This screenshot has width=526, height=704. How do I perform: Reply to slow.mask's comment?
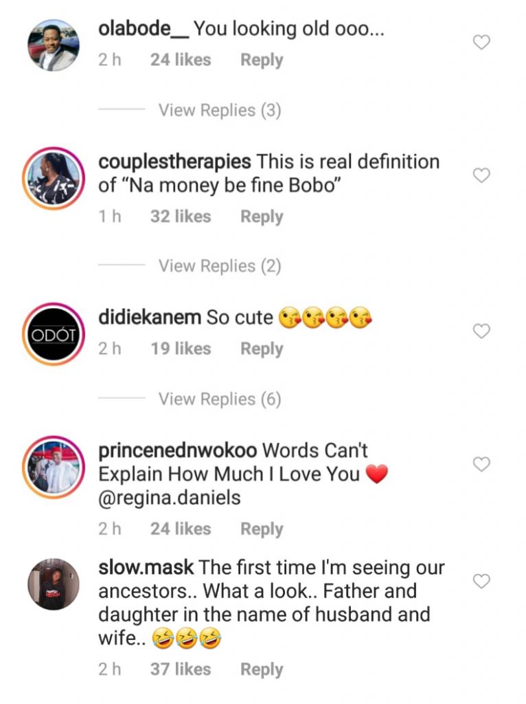(262, 669)
